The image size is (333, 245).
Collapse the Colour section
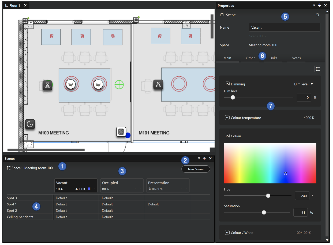point(227,136)
